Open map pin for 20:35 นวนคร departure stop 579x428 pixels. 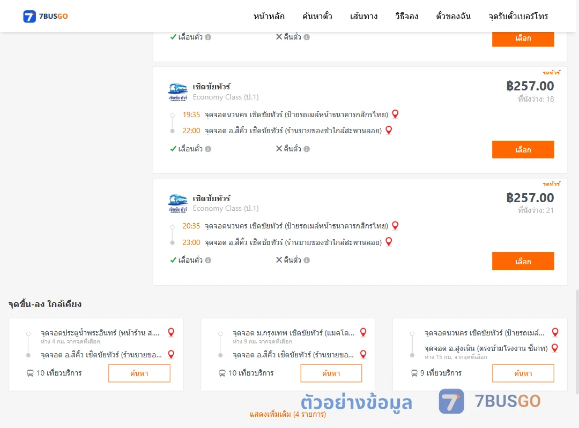[x=395, y=226]
